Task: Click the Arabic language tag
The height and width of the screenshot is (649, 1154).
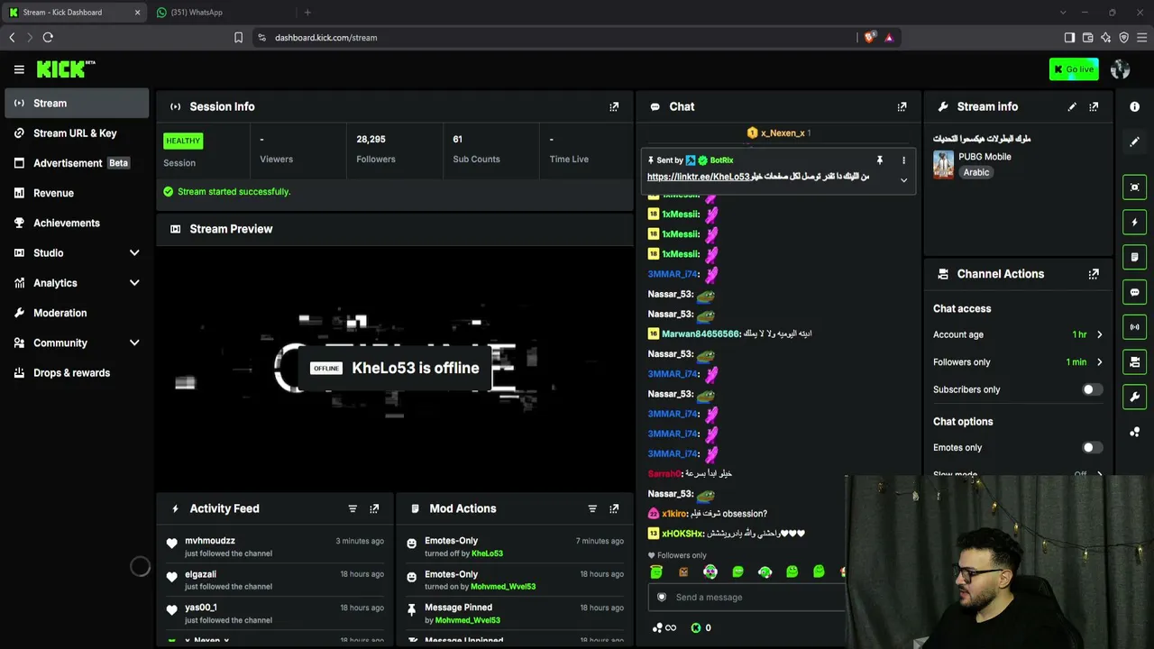Action: coord(976,172)
